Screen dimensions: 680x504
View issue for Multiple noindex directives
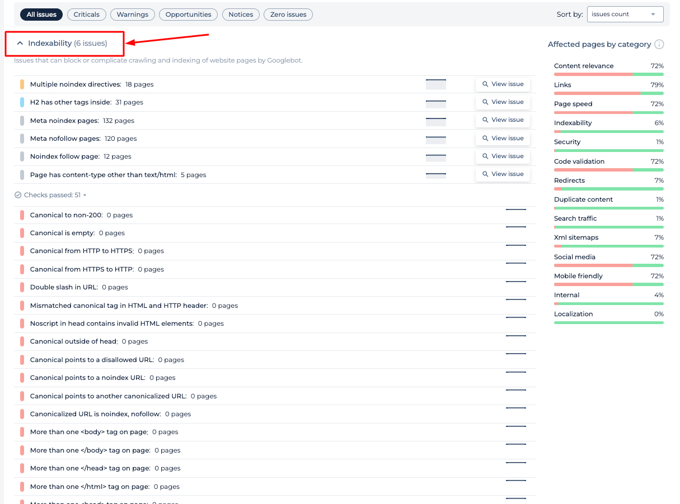503,84
